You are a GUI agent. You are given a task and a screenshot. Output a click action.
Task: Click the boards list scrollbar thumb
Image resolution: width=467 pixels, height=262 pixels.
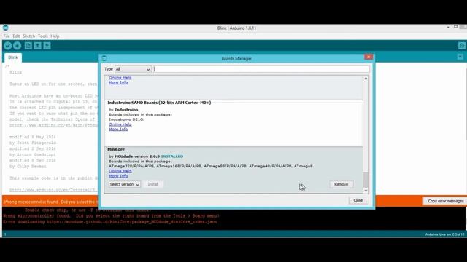[366, 180]
